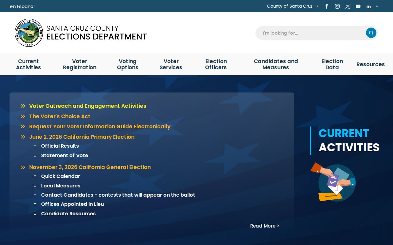Open the Quick Calendar link
This screenshot has height=245, width=393.
point(60,176)
